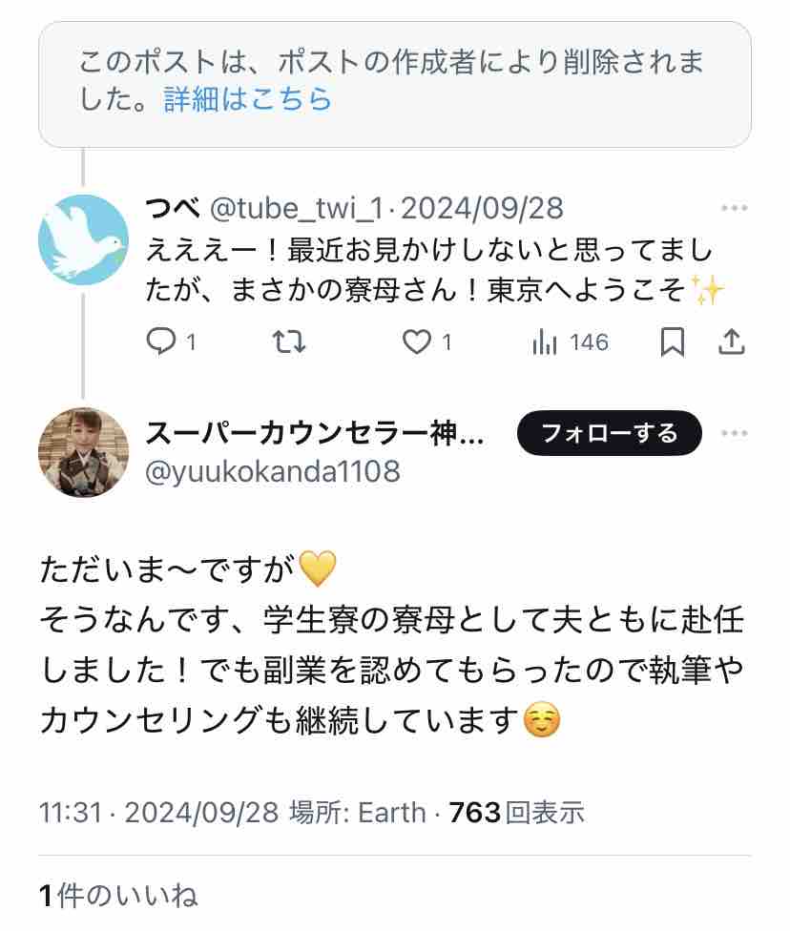The image size is (790, 931).
Task: Open more options menu for スーパーカウンセラー post
Action: click(734, 433)
